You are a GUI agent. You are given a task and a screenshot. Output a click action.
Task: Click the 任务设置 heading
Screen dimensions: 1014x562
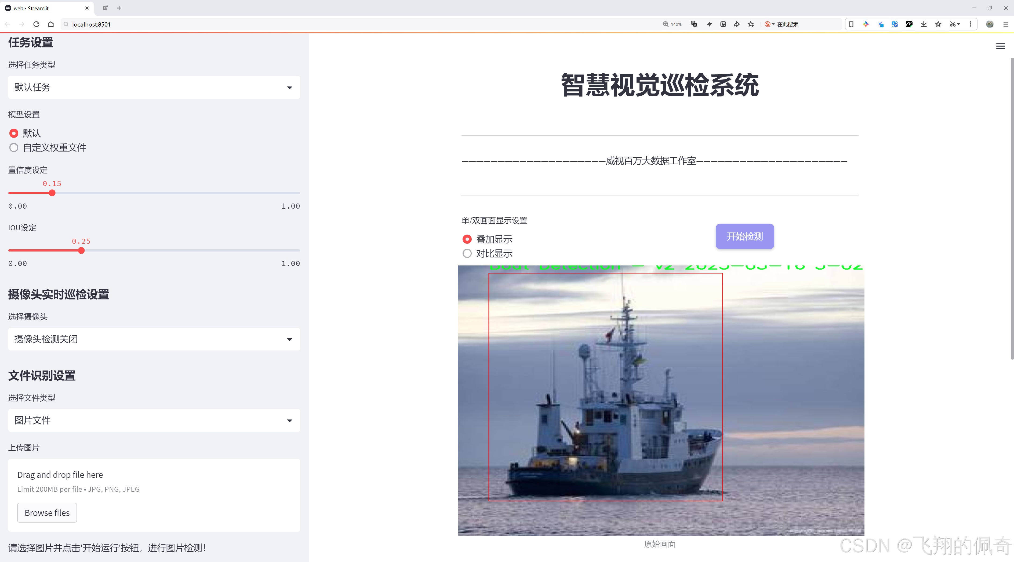click(x=31, y=42)
